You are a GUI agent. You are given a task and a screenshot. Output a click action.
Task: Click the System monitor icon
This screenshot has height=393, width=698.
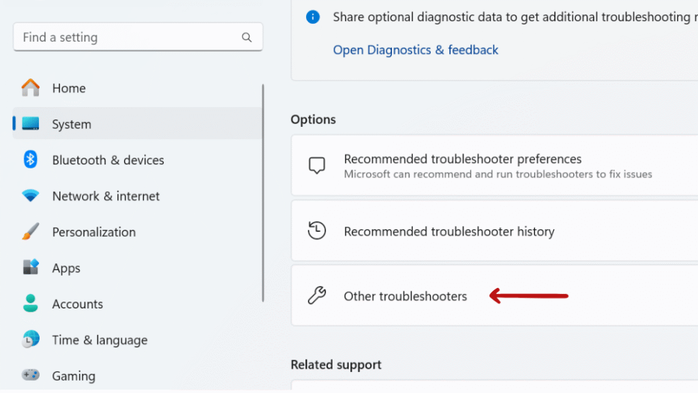pos(30,123)
